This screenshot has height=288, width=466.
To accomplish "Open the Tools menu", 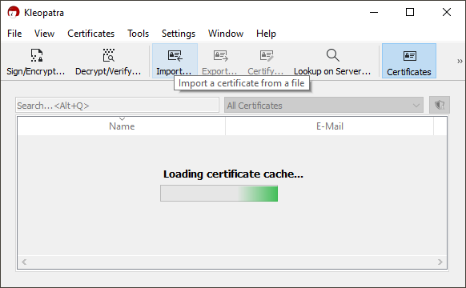I will (x=139, y=34).
